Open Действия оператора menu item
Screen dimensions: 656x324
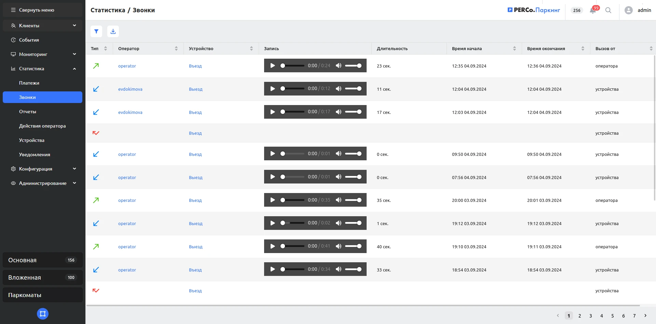coord(42,126)
